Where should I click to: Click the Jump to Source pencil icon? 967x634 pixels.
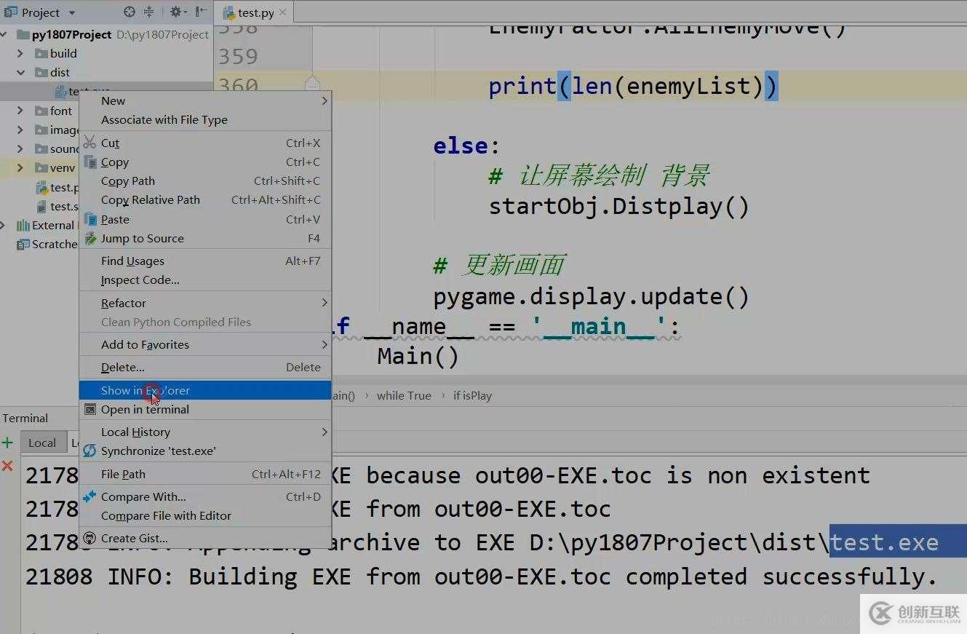pyautogui.click(x=90, y=238)
